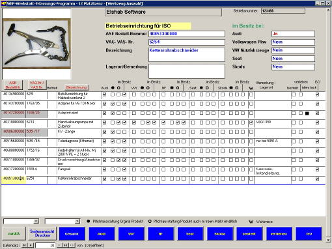Filter list with blue ISO button

click(309, 234)
